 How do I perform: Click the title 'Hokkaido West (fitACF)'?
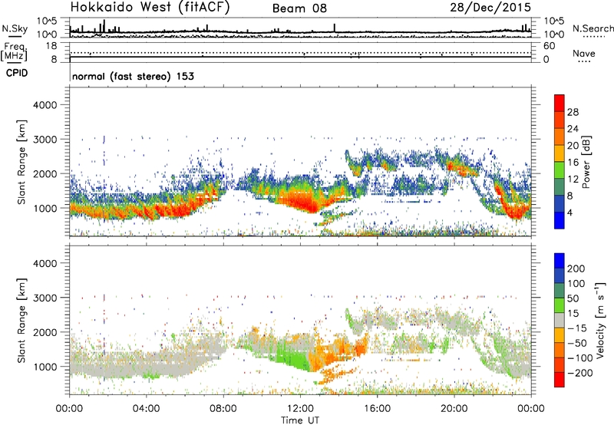[x=150, y=7]
